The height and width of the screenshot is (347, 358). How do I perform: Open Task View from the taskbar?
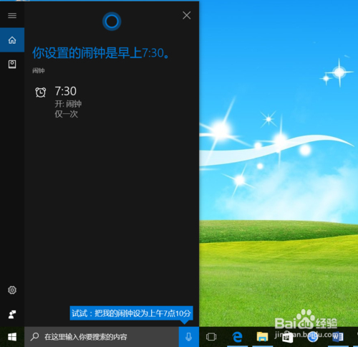point(211,337)
